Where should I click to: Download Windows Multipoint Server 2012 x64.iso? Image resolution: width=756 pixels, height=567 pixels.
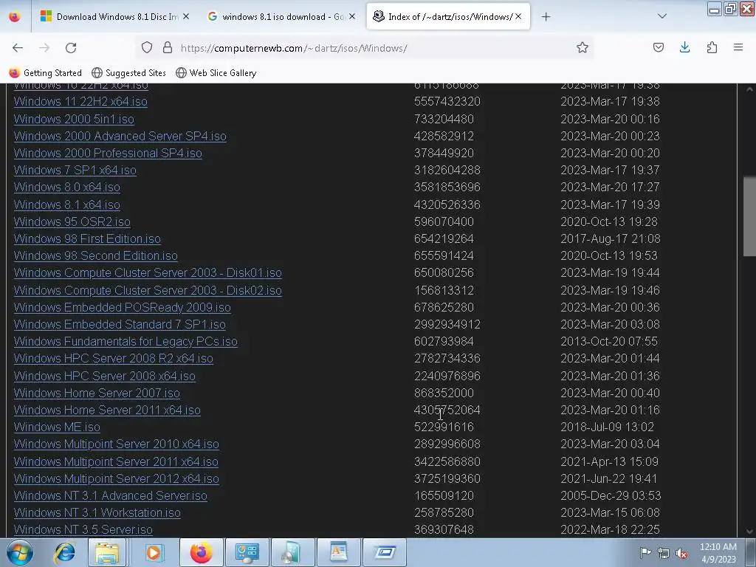(x=117, y=478)
